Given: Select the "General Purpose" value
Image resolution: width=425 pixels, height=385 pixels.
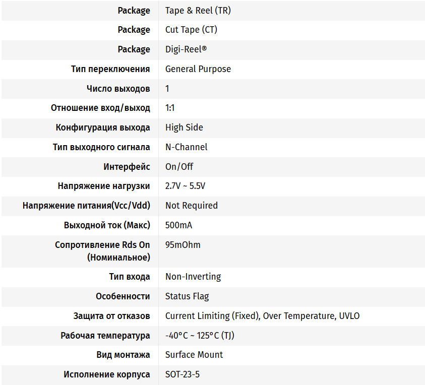Looking at the screenshot, I should [x=198, y=69].
